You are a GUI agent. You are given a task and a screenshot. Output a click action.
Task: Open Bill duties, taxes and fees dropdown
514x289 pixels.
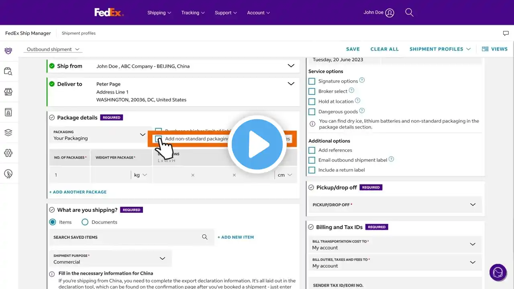(x=395, y=263)
